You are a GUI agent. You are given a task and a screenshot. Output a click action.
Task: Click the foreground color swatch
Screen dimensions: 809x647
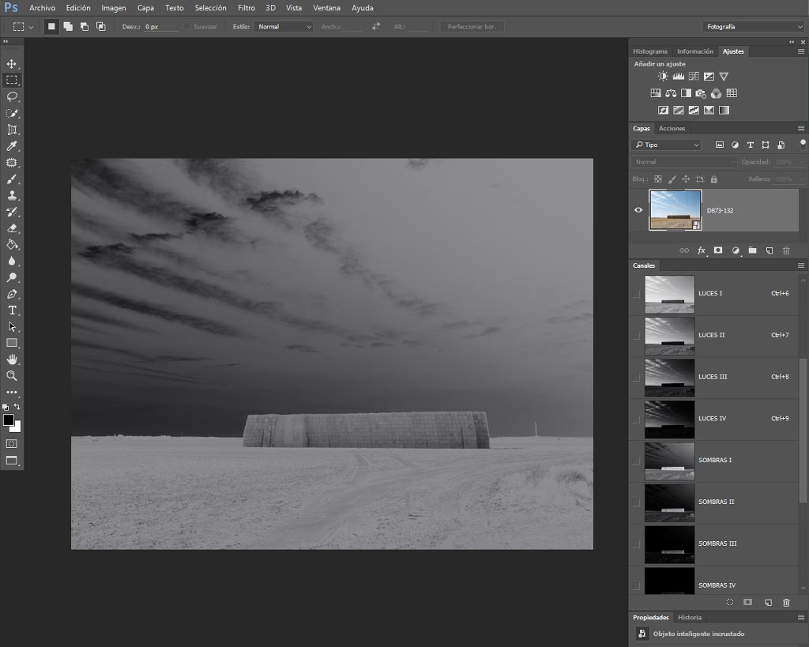8,420
